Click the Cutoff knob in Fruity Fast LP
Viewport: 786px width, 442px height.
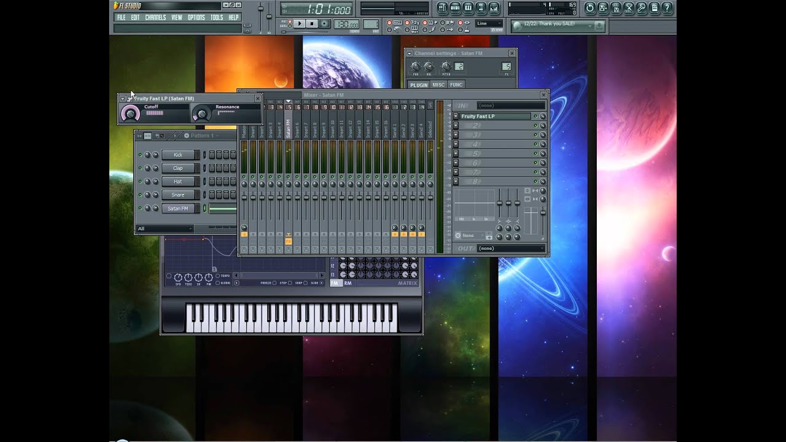coord(130,113)
